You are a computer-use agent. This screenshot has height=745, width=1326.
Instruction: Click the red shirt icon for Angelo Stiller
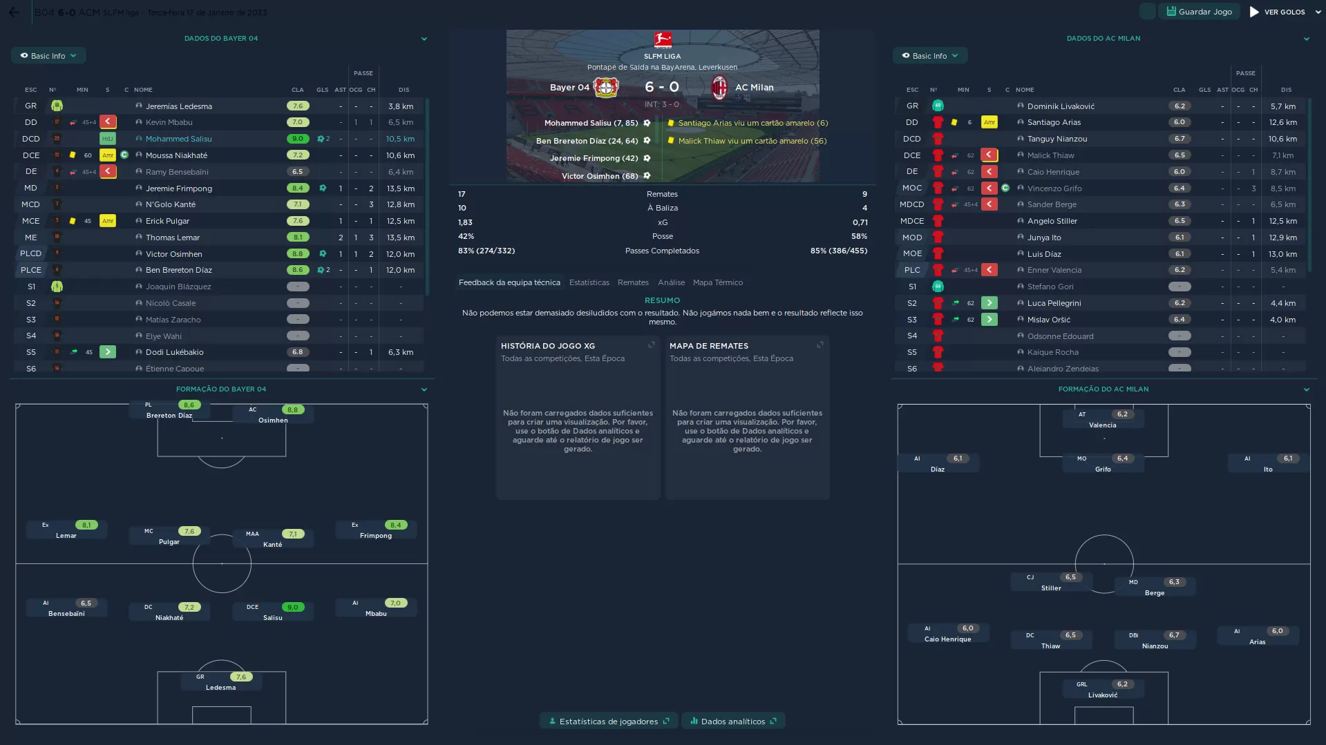coord(938,221)
